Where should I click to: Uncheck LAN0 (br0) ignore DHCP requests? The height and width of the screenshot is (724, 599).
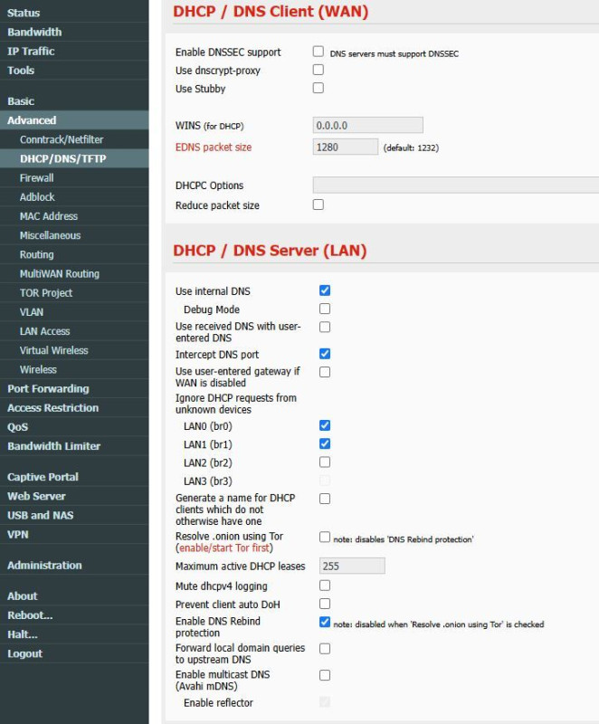coord(325,425)
